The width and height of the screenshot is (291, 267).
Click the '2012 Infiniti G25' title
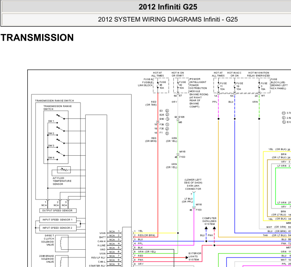coord(168,7)
